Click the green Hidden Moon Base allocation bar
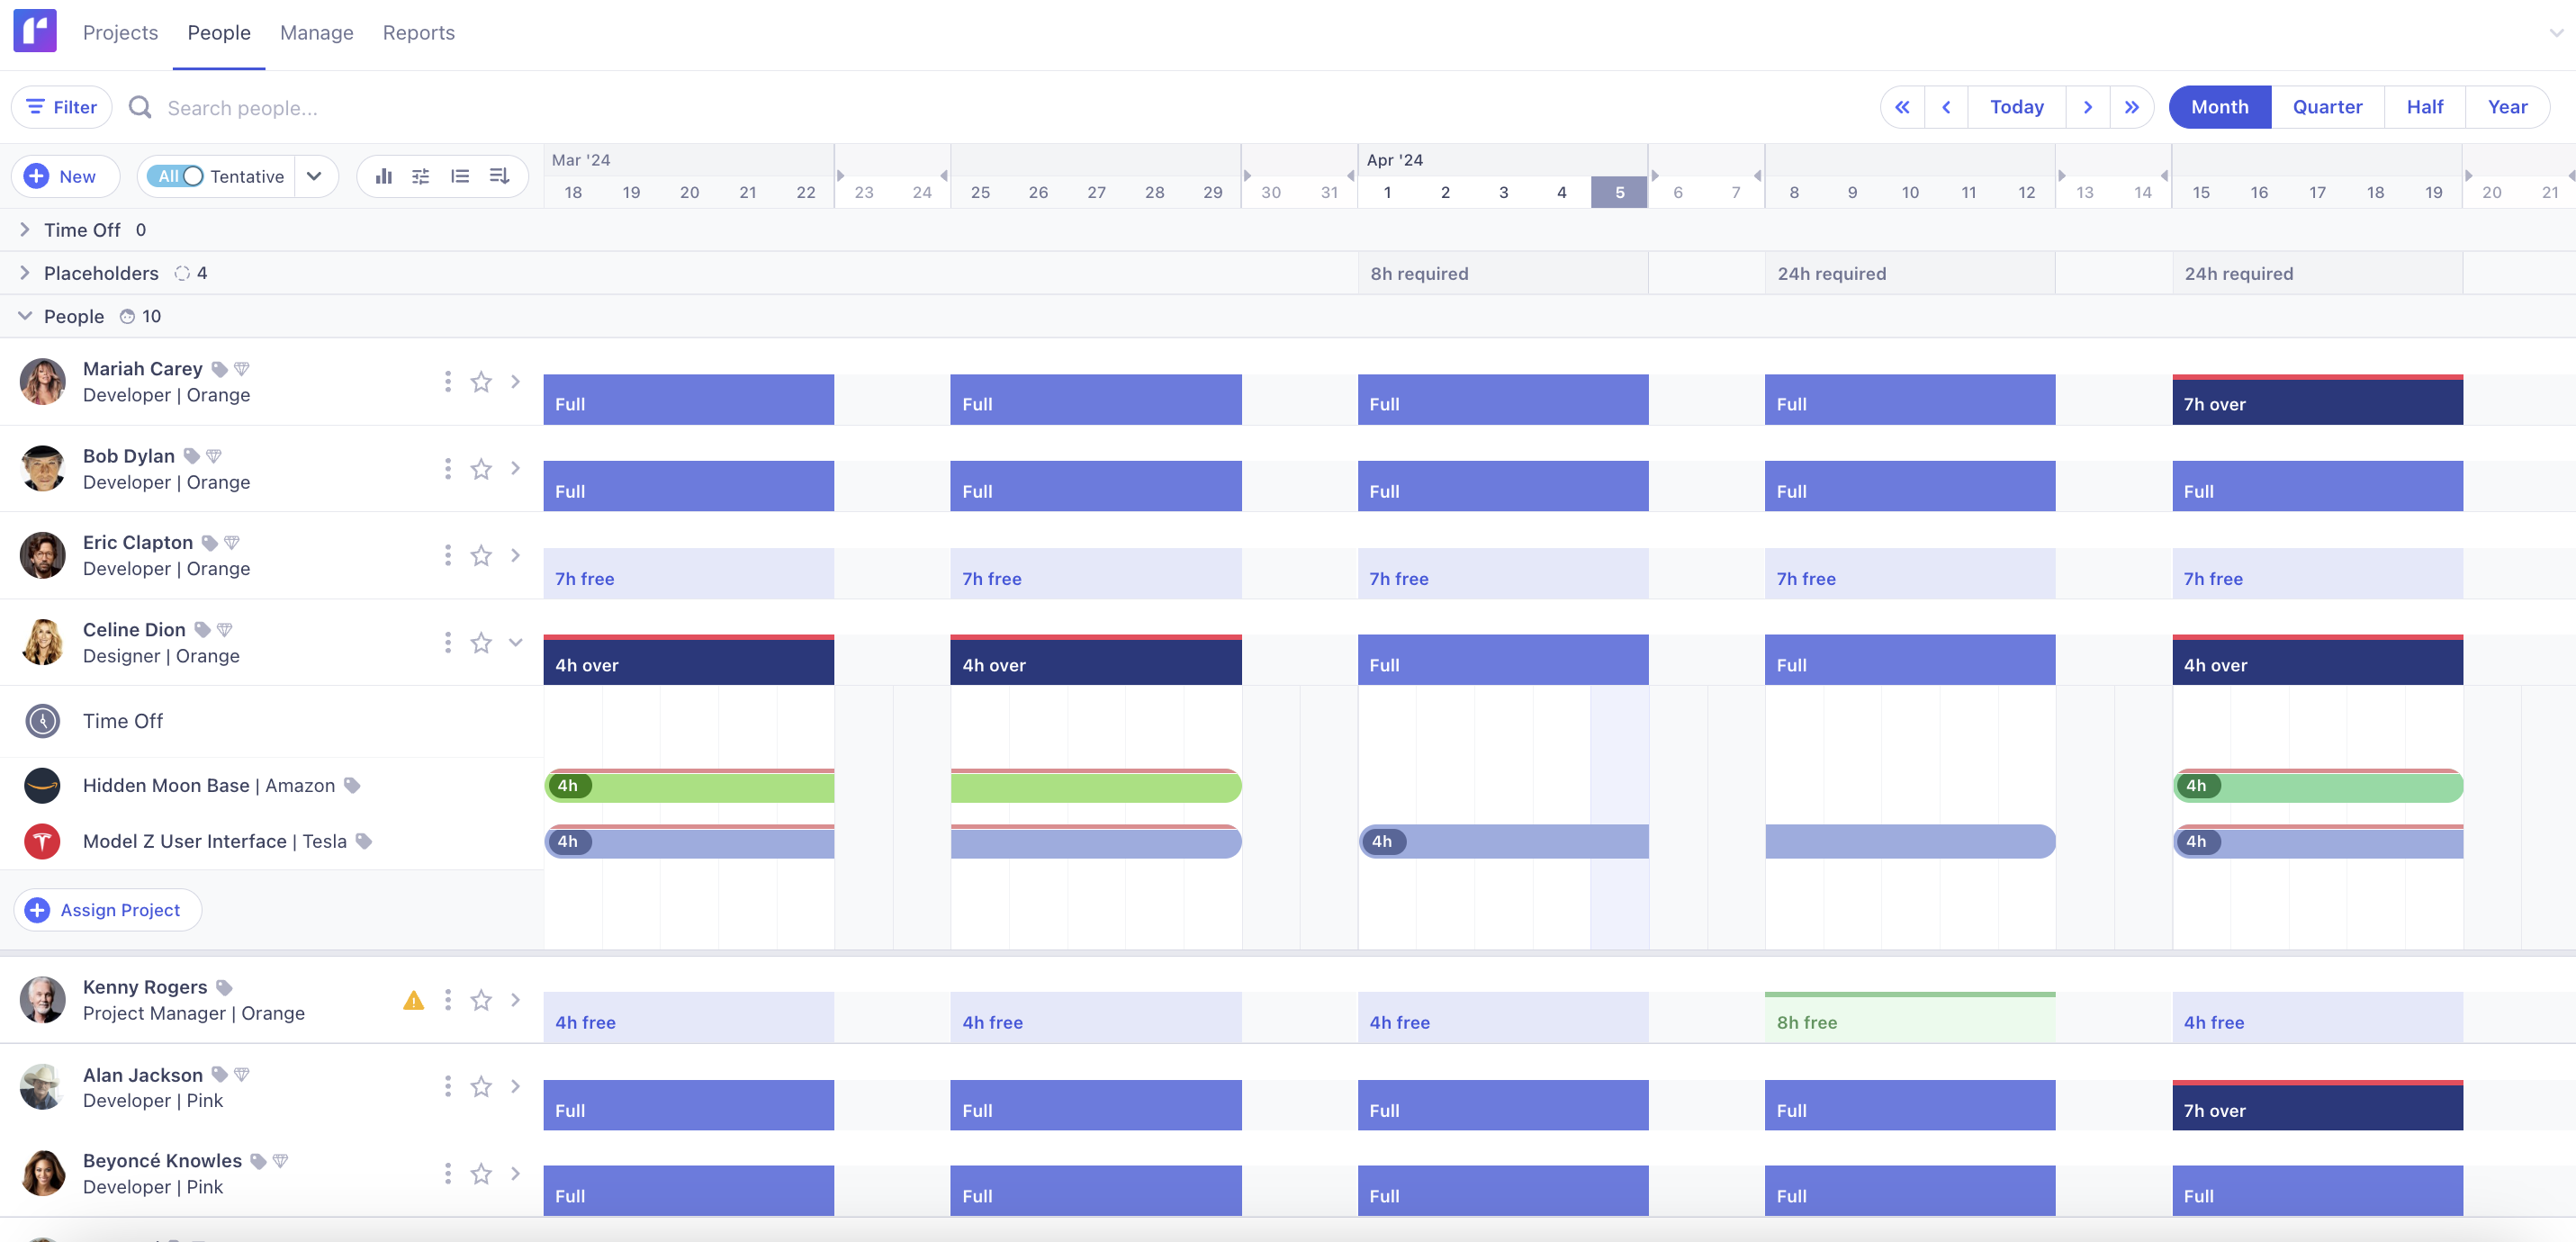The image size is (2576, 1242). coord(700,787)
